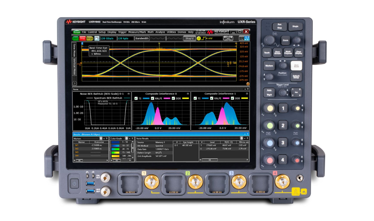Image resolution: width=374 pixels, height=221 pixels.
Task: Open the Markers panel settings gear
Action: tap(101, 138)
